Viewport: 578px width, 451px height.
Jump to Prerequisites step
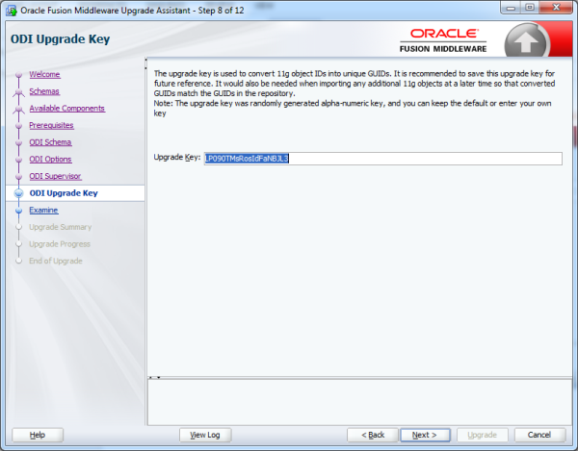point(51,125)
